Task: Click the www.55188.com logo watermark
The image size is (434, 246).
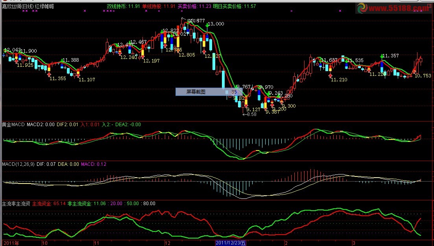Action: 393,8
